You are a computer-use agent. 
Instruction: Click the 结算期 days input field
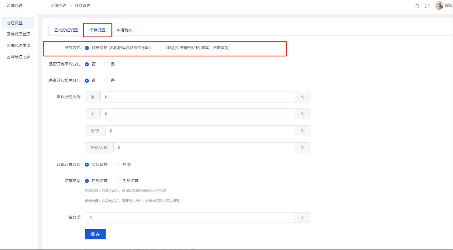point(189,218)
